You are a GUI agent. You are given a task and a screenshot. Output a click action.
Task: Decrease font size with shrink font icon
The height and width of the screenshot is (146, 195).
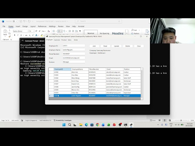(x=40, y=31)
